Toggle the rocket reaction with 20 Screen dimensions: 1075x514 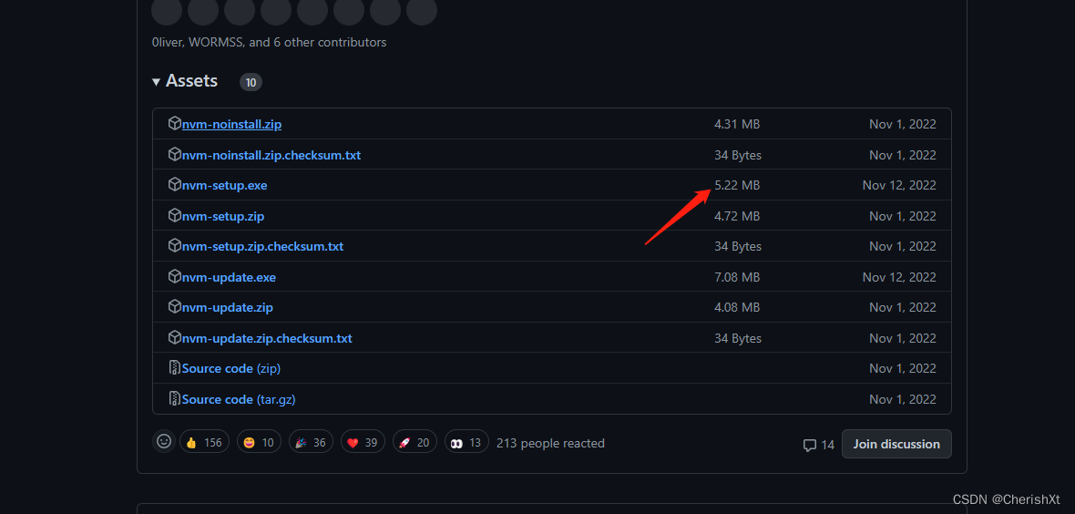[415, 443]
